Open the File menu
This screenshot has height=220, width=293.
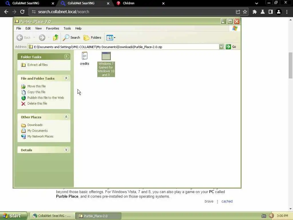[x=19, y=28]
